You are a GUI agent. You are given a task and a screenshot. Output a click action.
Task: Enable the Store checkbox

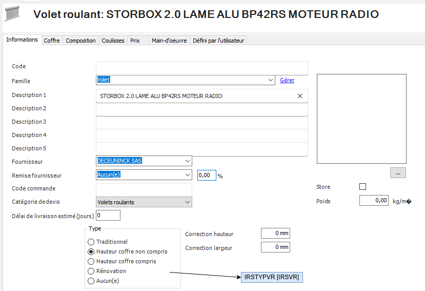(x=363, y=187)
